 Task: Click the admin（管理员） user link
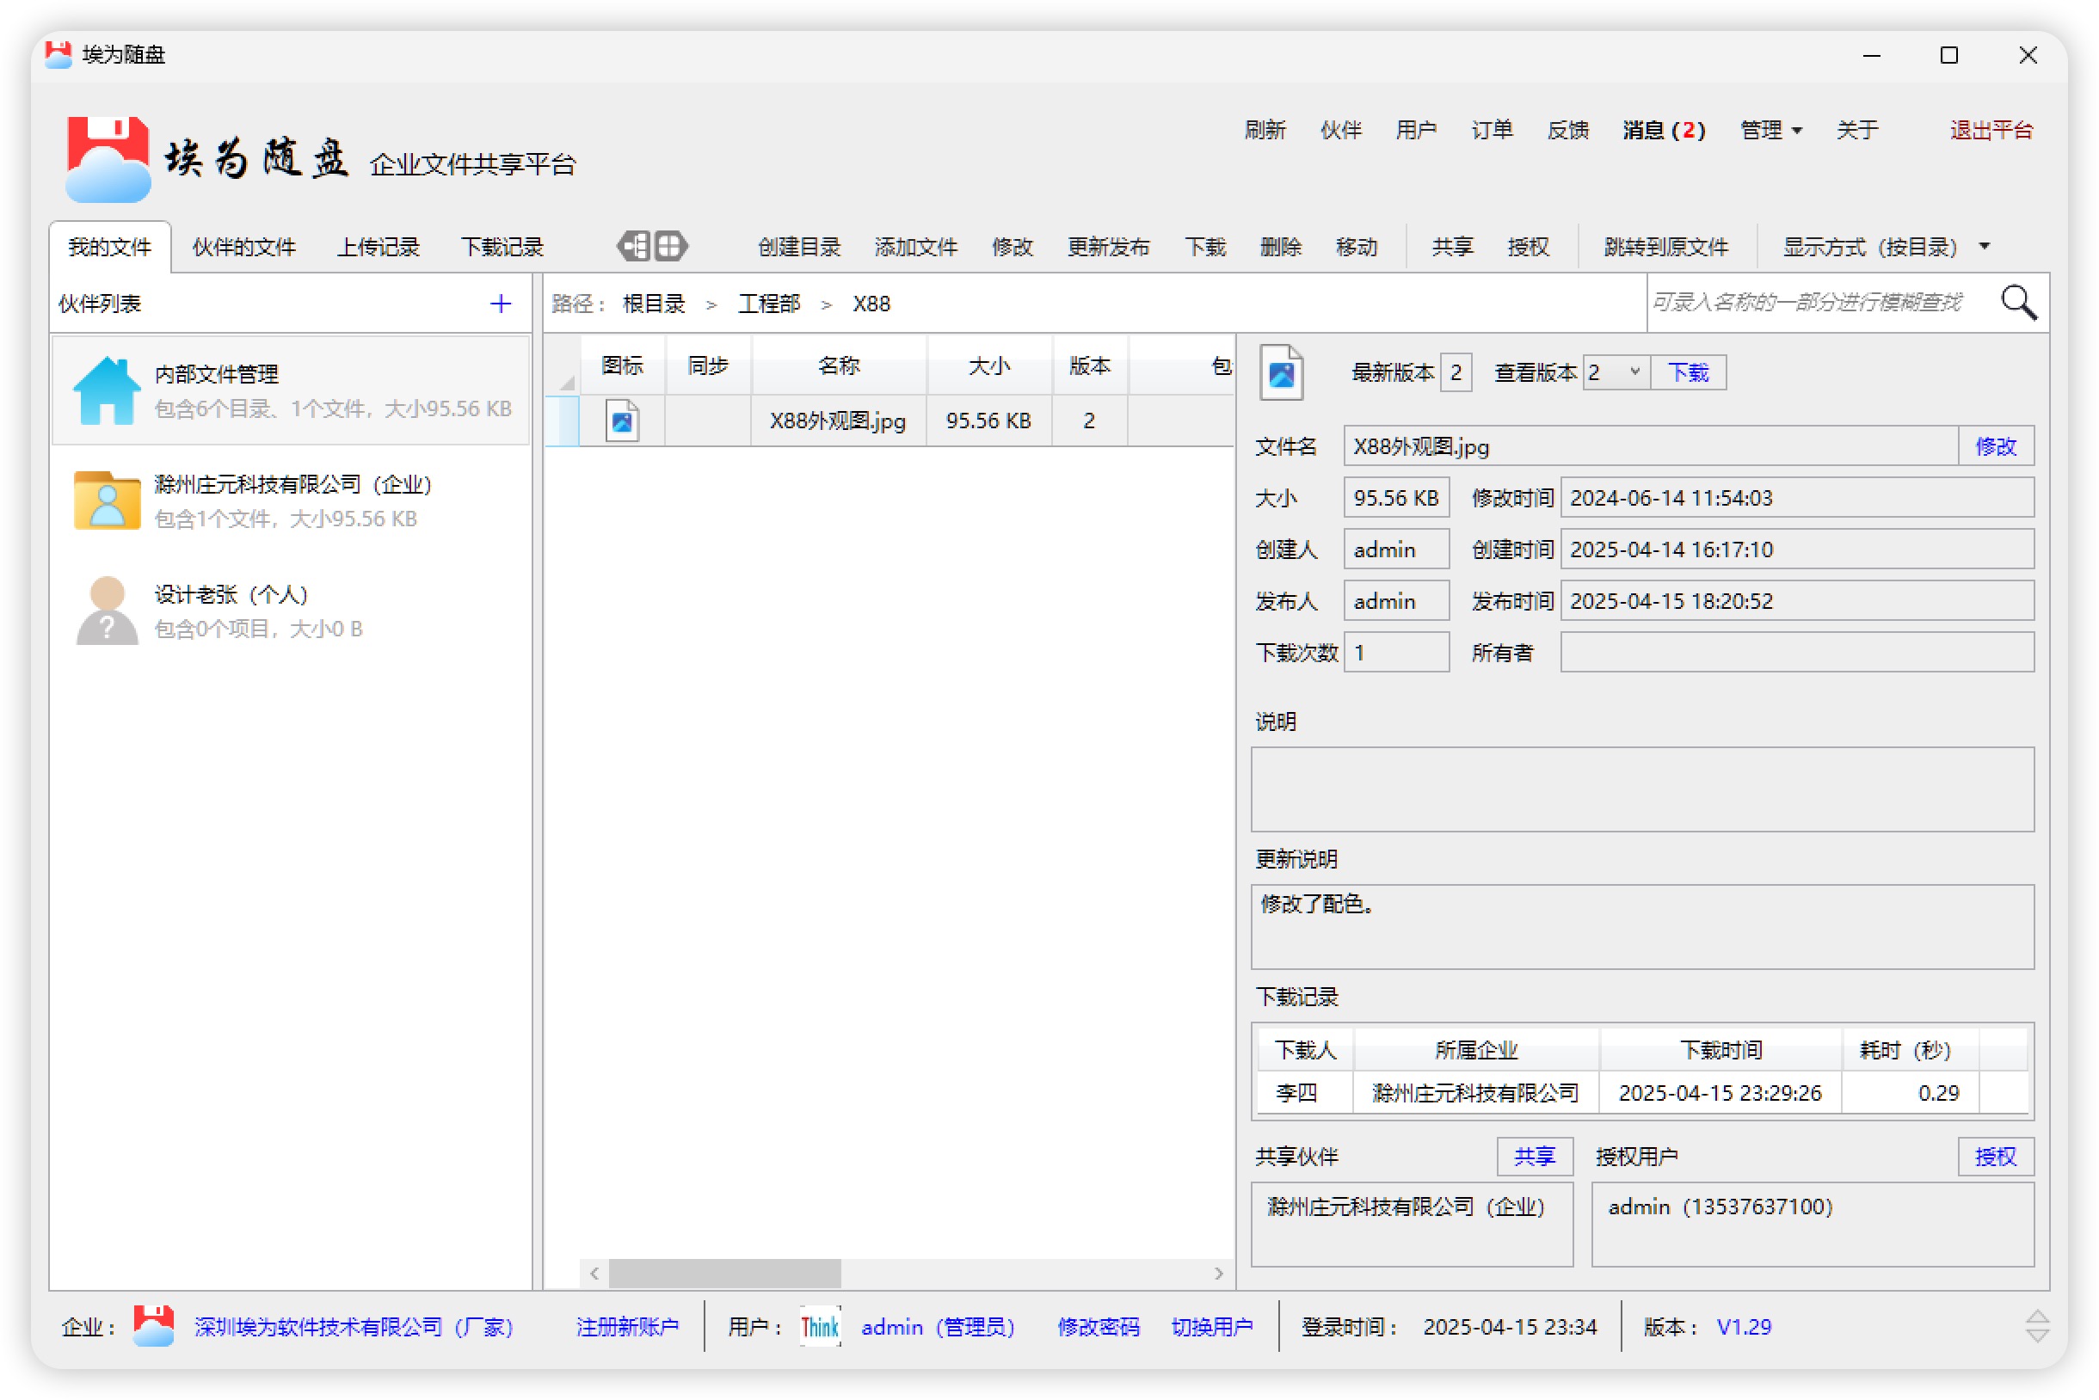(x=937, y=1326)
